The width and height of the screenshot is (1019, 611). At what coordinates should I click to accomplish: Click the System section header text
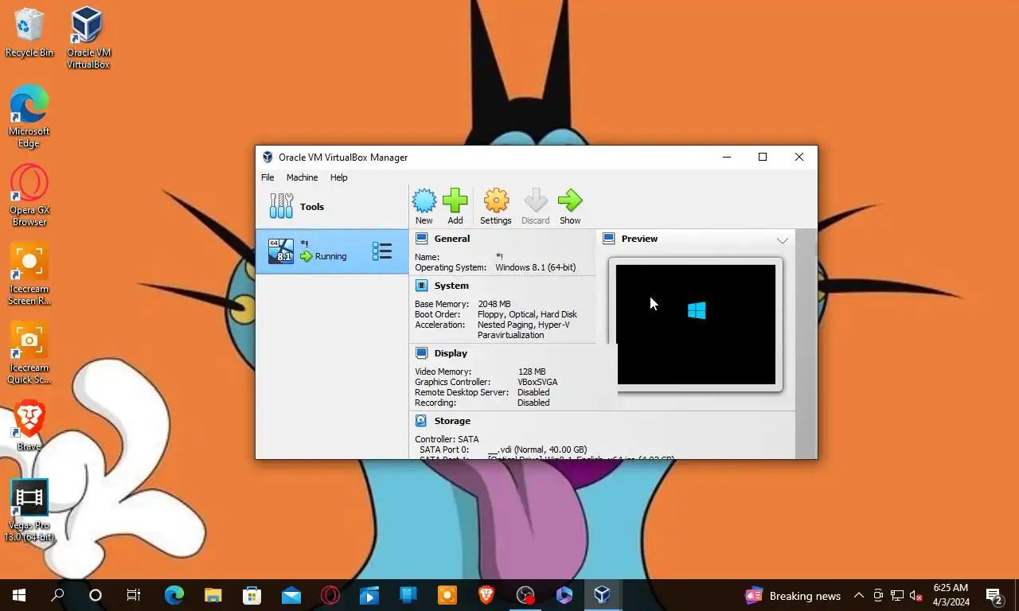[x=451, y=286]
